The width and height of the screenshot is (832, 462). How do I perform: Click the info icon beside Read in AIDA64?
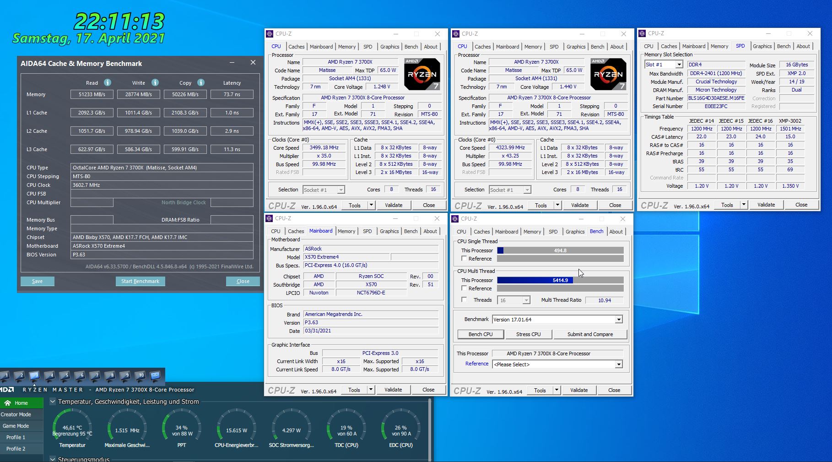pyautogui.click(x=107, y=82)
